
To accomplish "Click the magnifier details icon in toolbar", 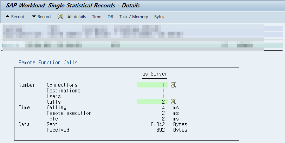I will tap(60, 17).
